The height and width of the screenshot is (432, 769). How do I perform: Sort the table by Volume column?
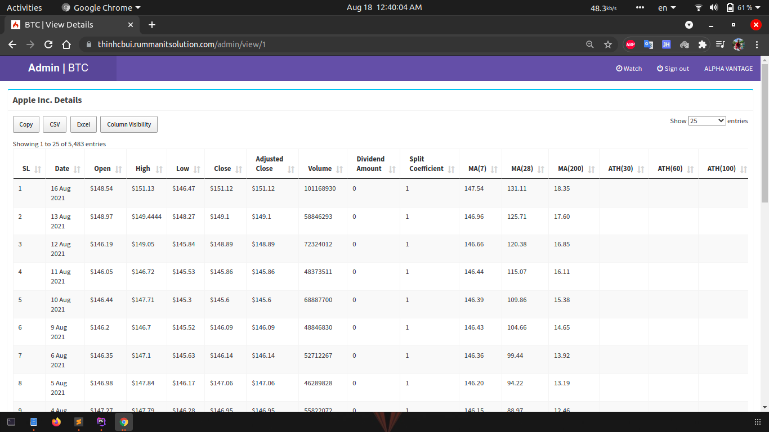coord(323,169)
